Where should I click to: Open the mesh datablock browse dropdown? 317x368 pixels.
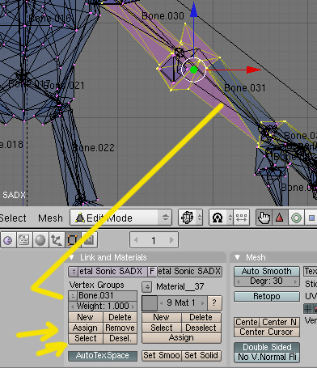pyautogui.click(x=74, y=272)
